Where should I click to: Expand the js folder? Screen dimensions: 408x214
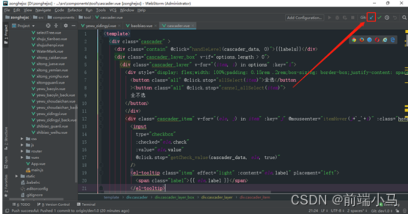click(x=22, y=145)
